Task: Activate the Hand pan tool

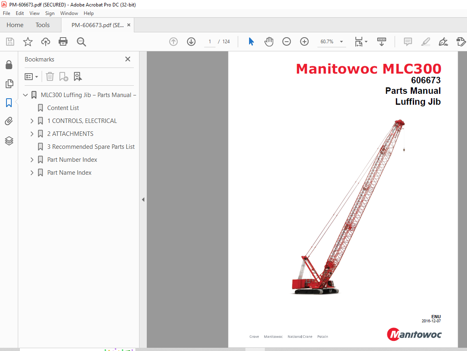Action: [x=268, y=42]
